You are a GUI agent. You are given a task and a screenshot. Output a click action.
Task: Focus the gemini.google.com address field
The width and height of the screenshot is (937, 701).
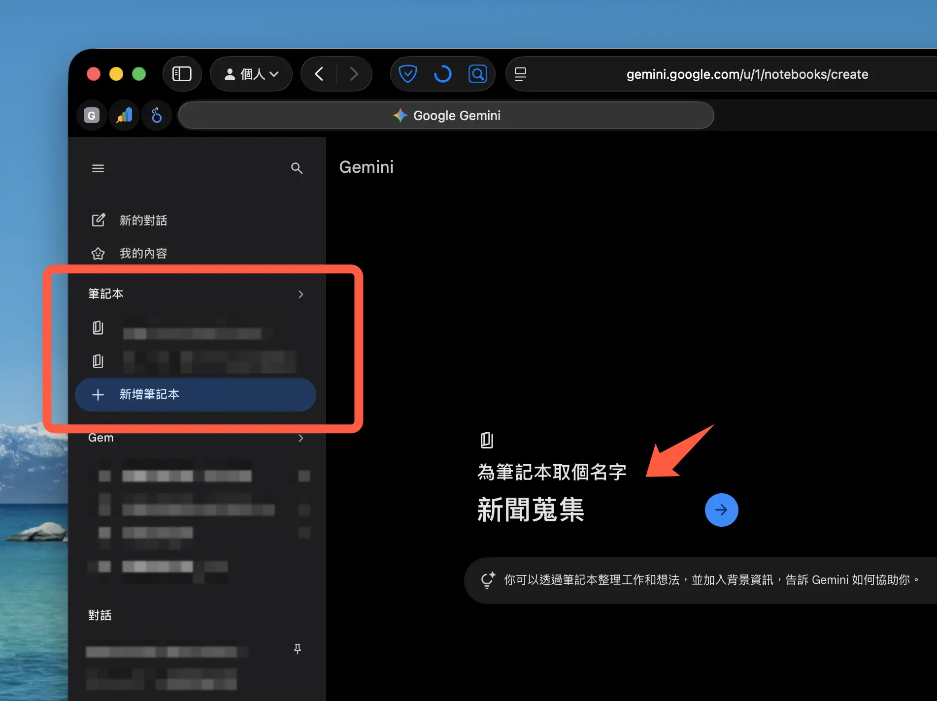coord(747,74)
